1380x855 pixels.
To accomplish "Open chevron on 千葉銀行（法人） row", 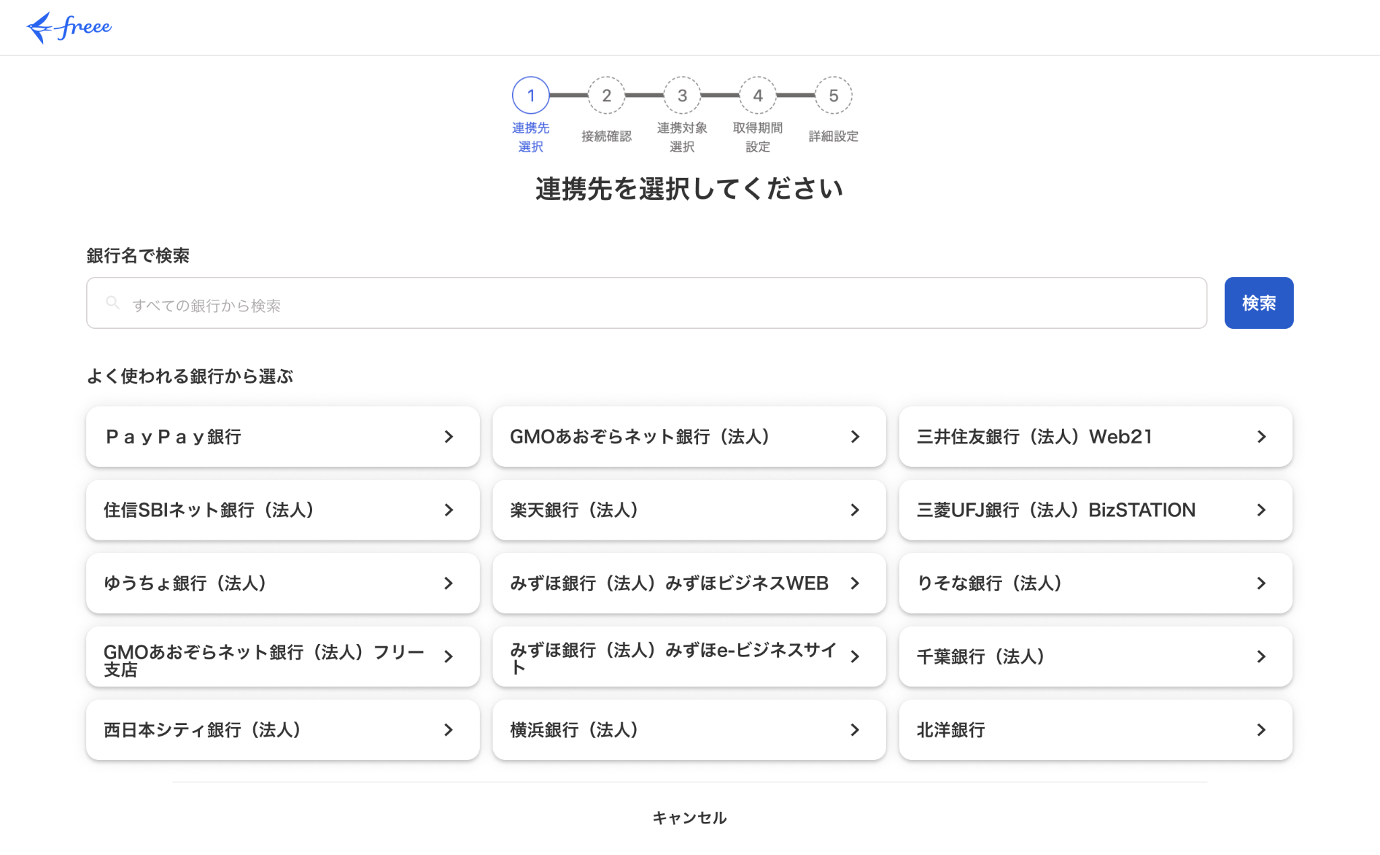I will (x=1261, y=657).
